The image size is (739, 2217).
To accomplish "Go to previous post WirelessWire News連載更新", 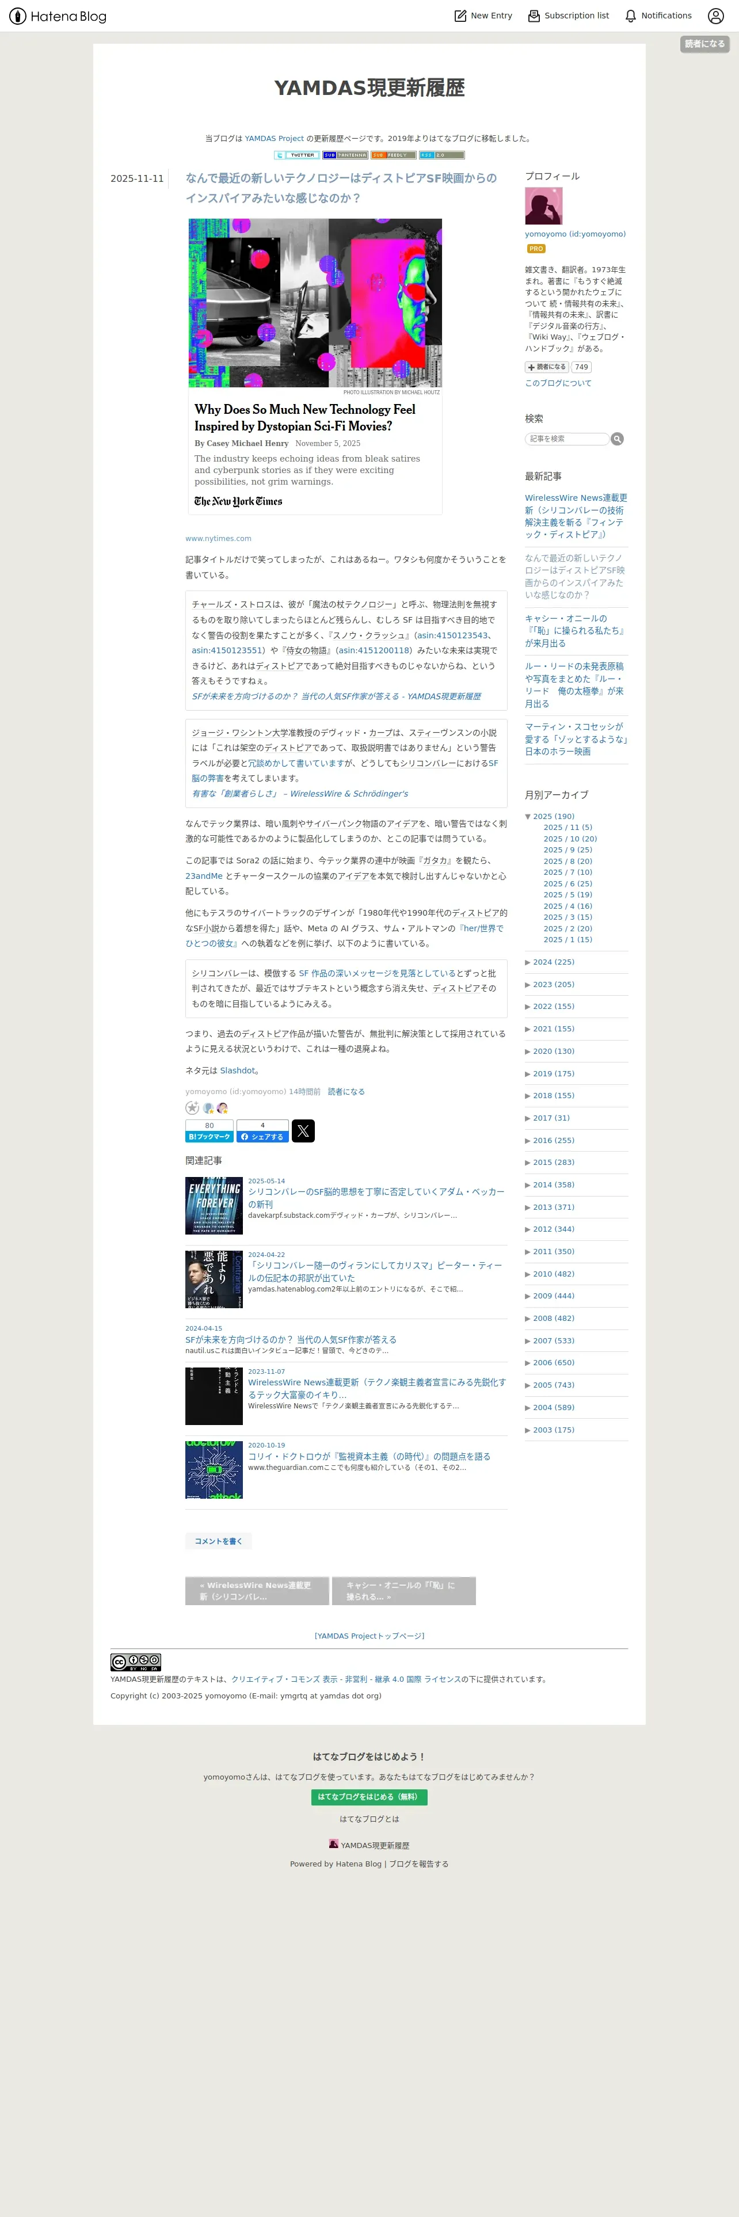I will 257,1591.
